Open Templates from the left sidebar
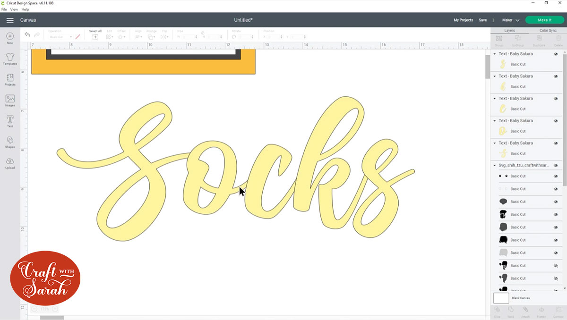 [x=9, y=58]
